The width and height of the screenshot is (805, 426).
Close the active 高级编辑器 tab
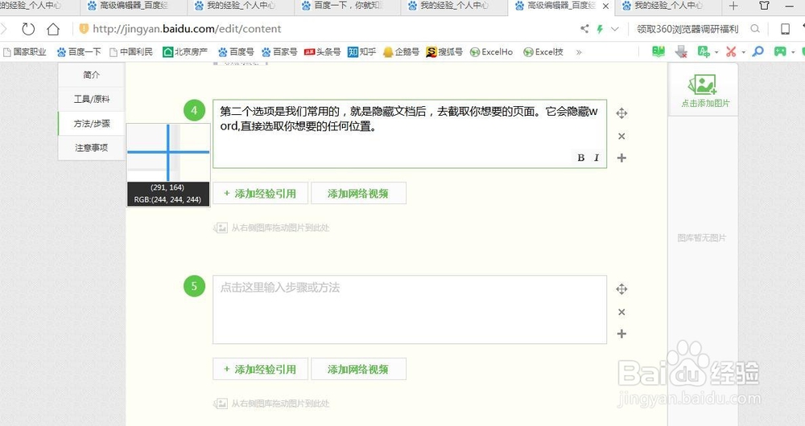[x=606, y=6]
